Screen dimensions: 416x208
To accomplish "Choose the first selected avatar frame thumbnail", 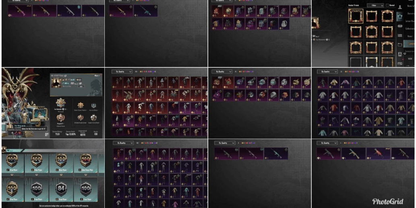I will [x=356, y=16].
